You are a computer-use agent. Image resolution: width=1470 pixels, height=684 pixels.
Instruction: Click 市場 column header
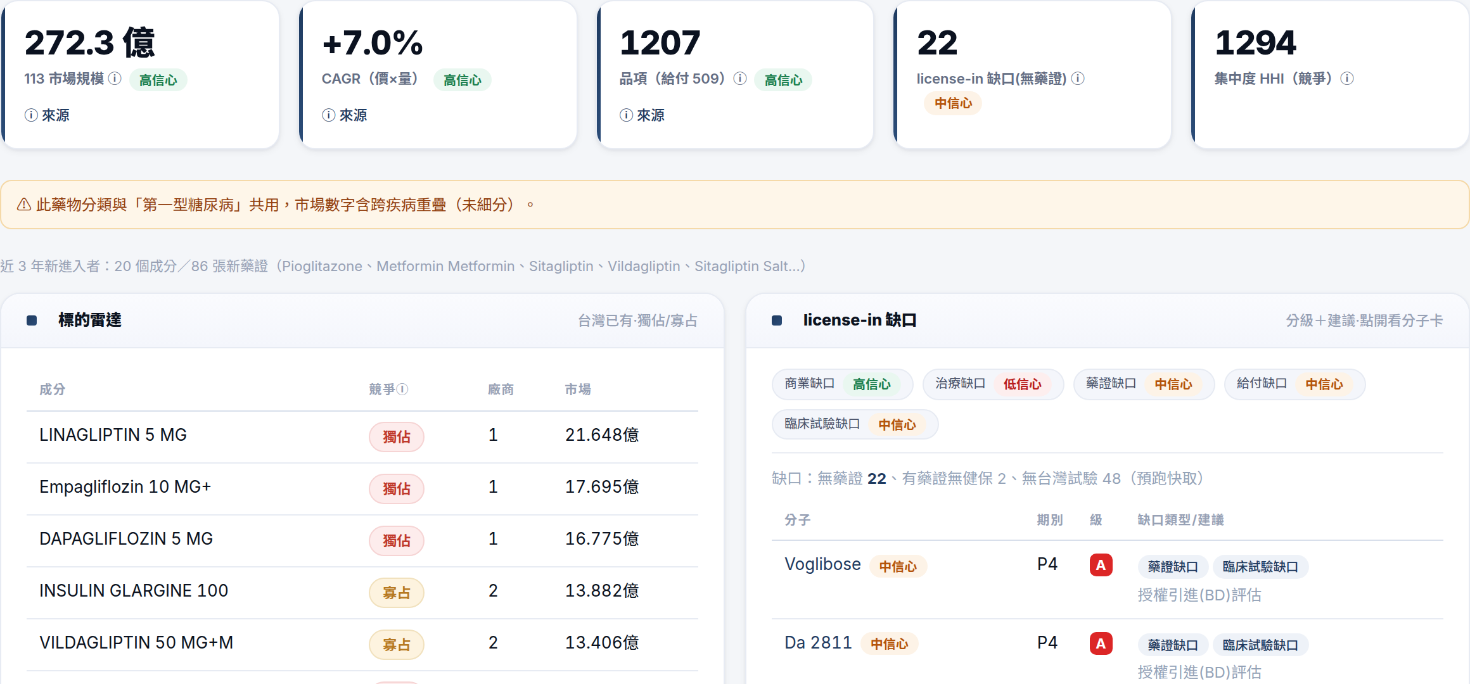click(578, 389)
